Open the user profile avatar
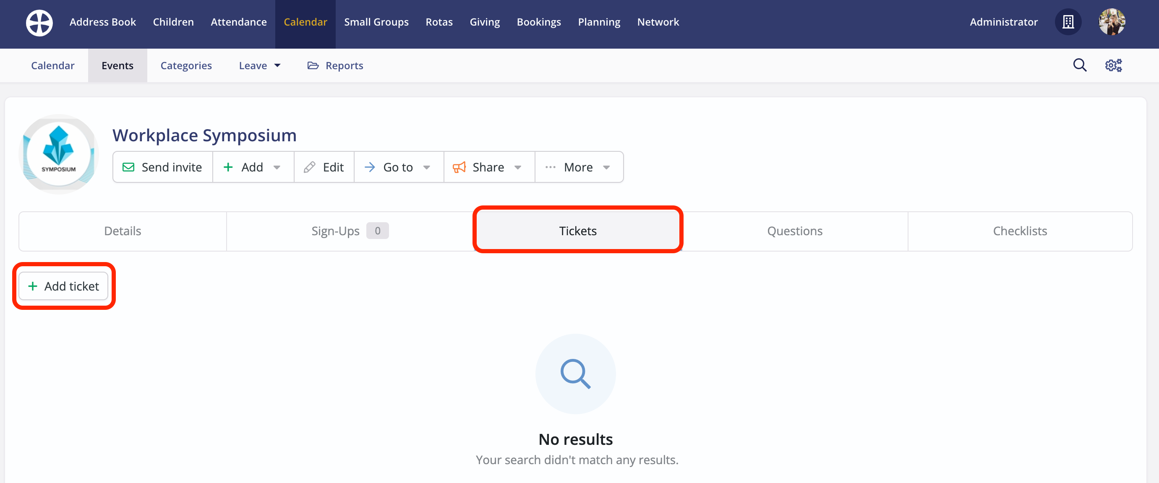Screen dimensions: 1159x483 pyautogui.click(x=1111, y=22)
